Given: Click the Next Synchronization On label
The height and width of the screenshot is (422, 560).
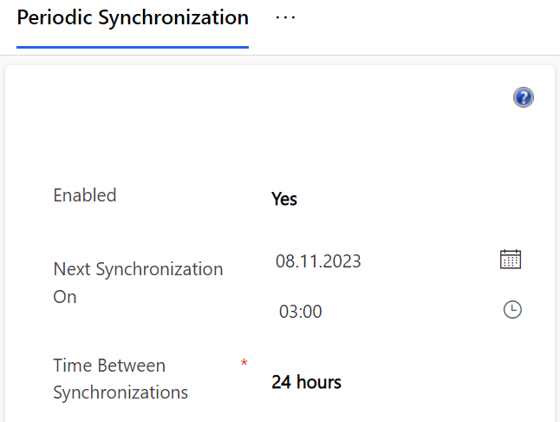Looking at the screenshot, I should pyautogui.click(x=138, y=269).
